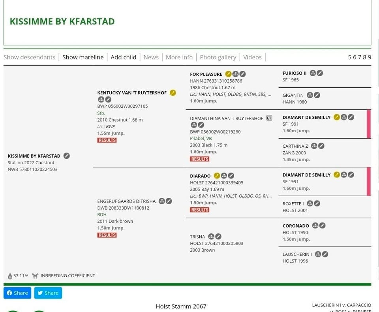The width and height of the screenshot is (379, 312).
Task: Open the pedigree icon beside Furioso II
Action: pyautogui.click(x=313, y=73)
